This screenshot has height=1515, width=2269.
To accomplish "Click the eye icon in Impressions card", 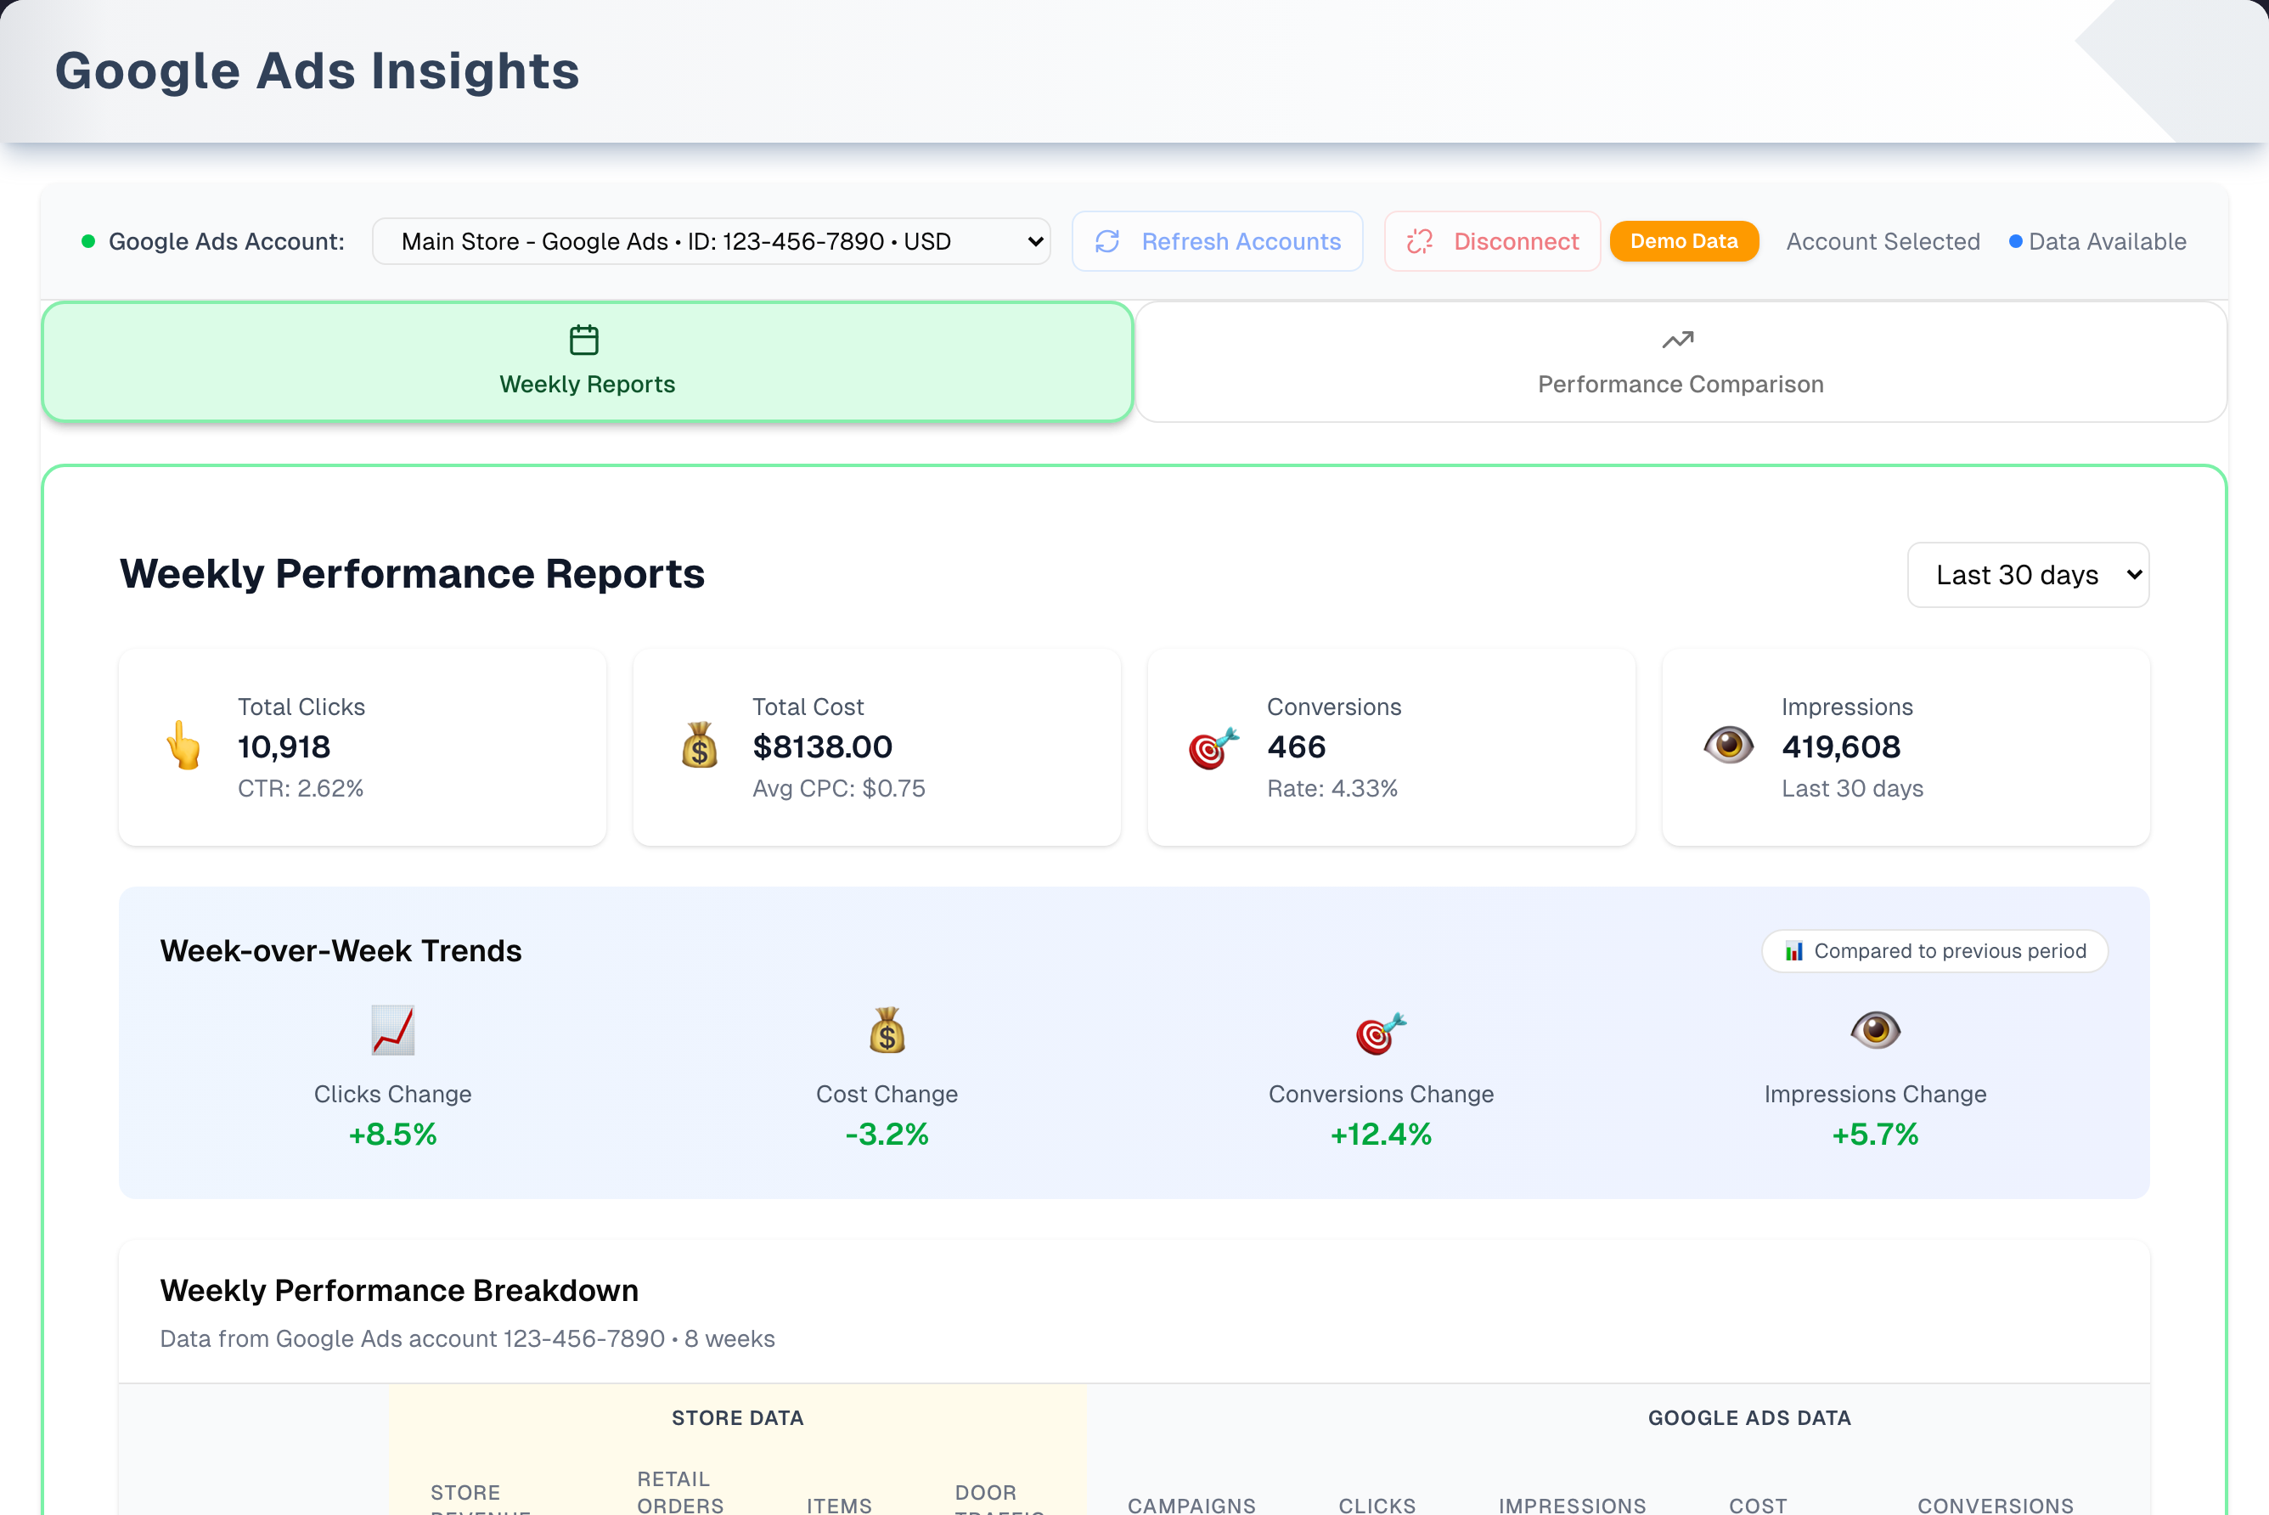I will pyautogui.click(x=1728, y=745).
